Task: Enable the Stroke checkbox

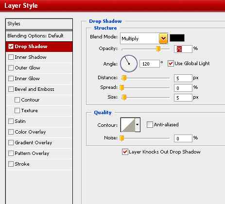Action: [11, 164]
